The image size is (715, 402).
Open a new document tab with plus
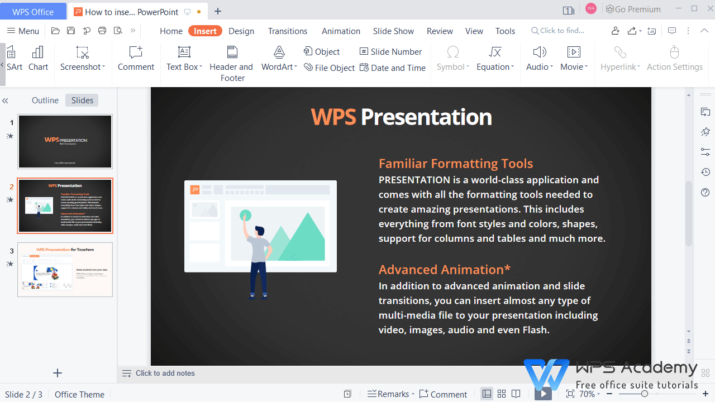pos(218,11)
